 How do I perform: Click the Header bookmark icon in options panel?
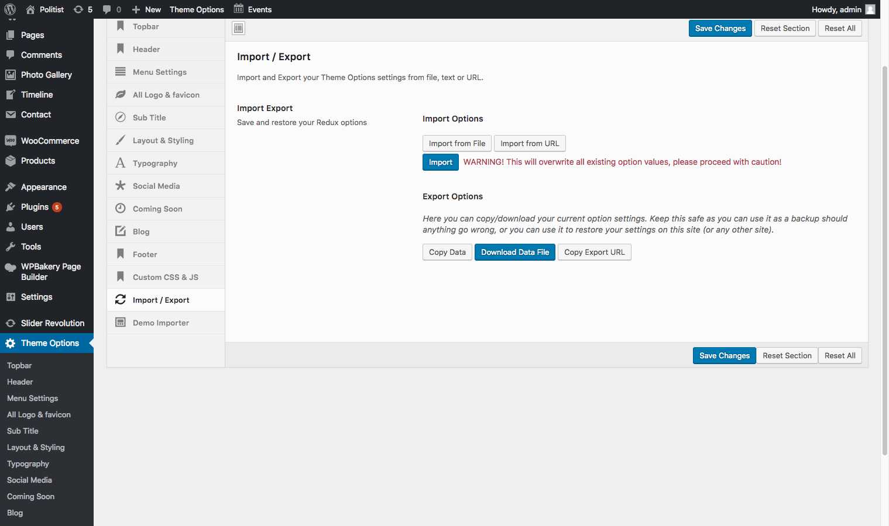point(121,49)
